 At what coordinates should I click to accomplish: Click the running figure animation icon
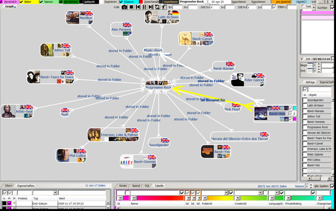(164, 7)
